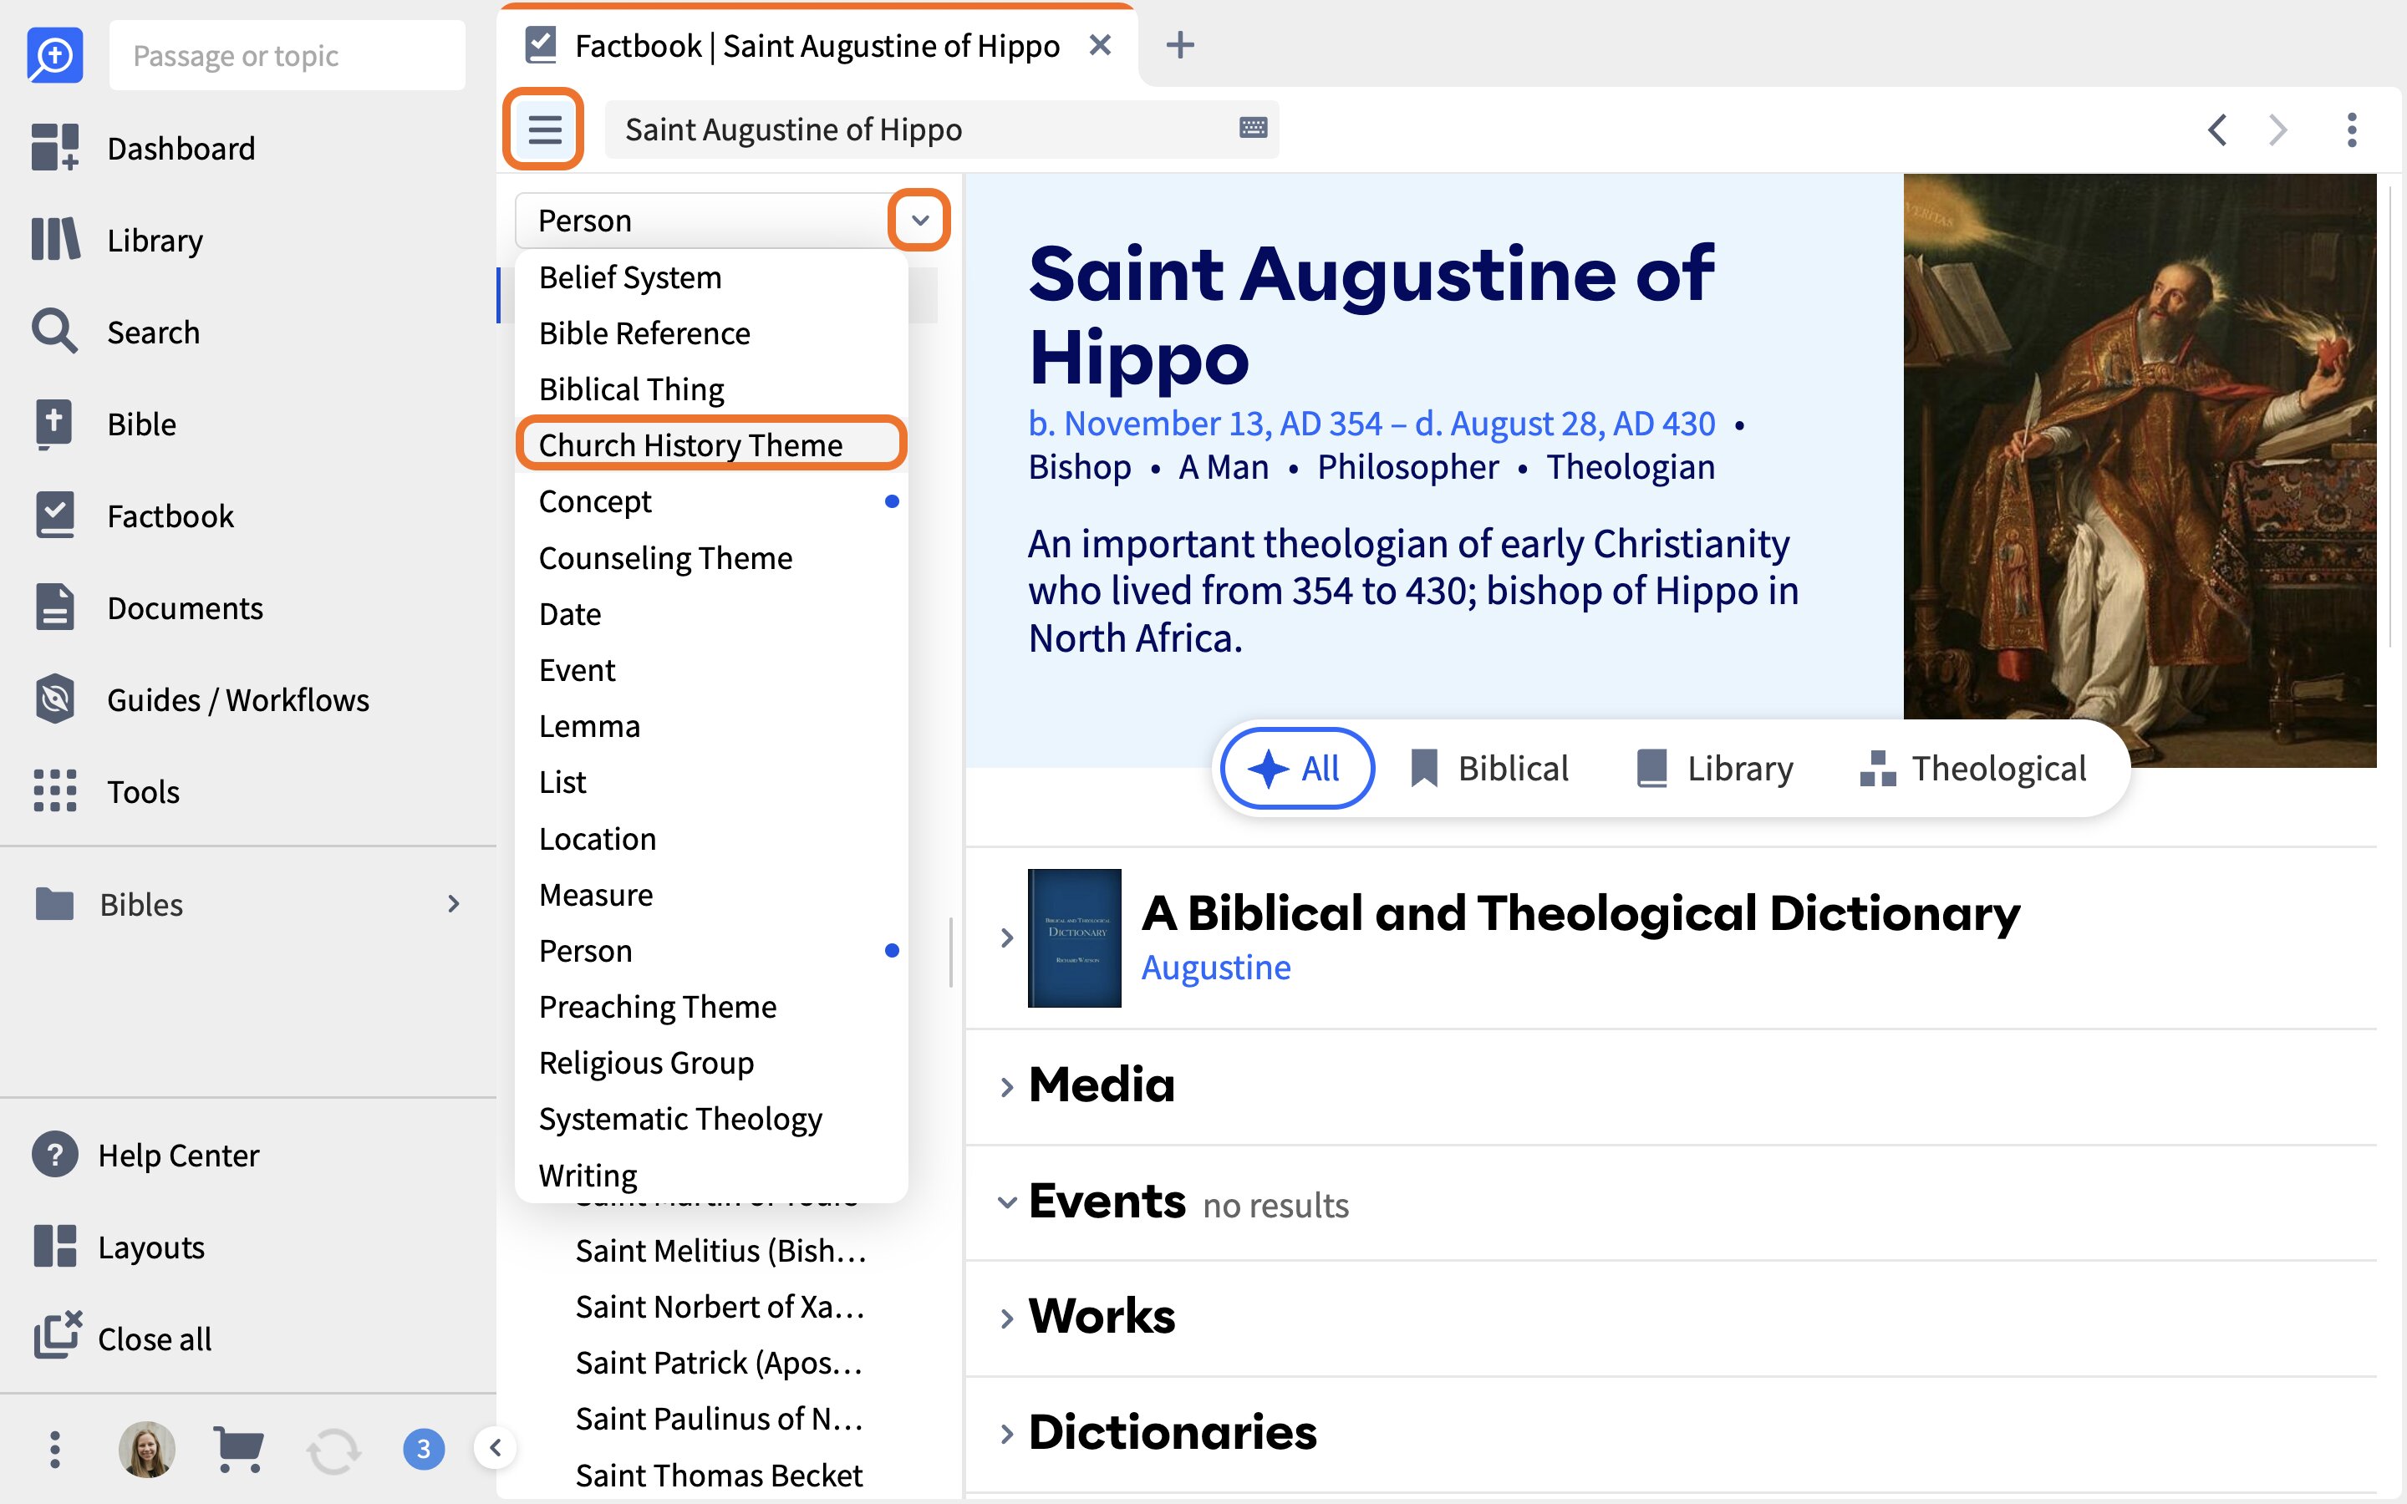Expand the Dictionaries section
The height and width of the screenshot is (1504, 2407).
[1005, 1433]
